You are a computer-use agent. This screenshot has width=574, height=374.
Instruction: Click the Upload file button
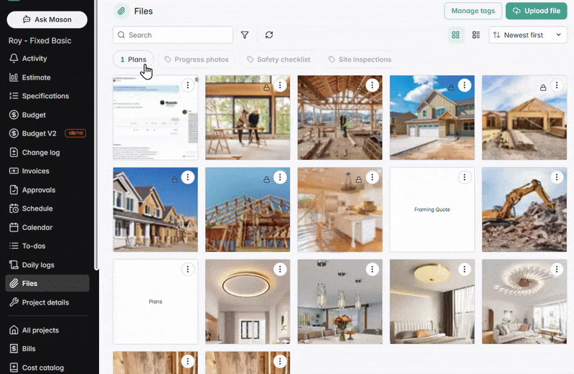click(536, 11)
